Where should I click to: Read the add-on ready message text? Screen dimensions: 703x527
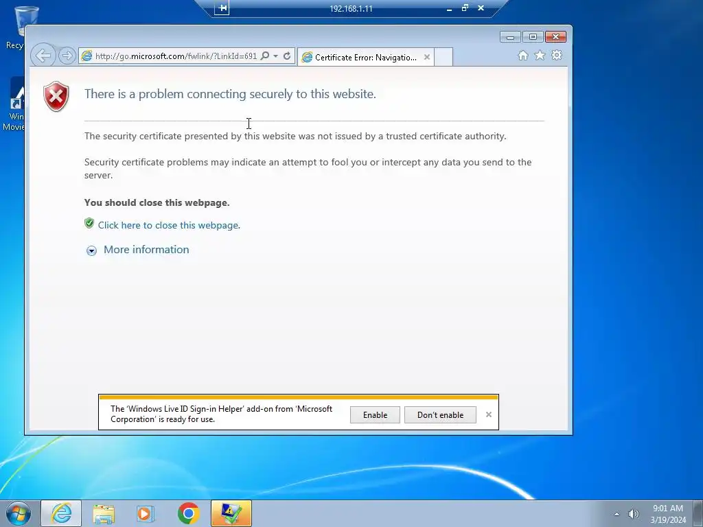pos(222,414)
